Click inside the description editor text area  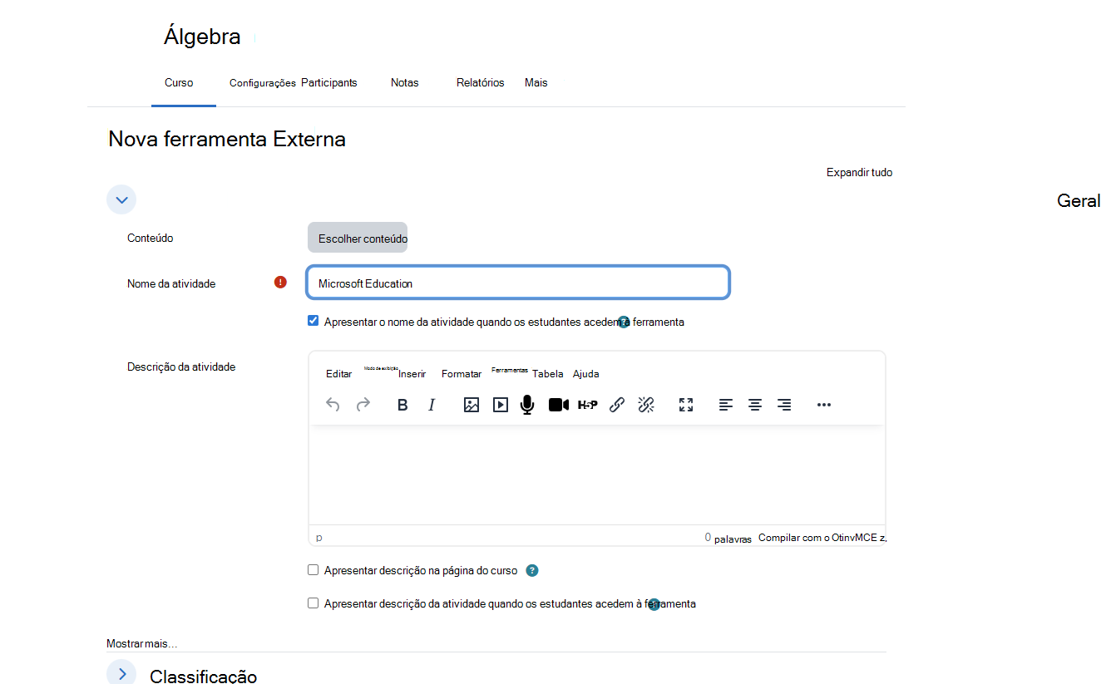(597, 475)
